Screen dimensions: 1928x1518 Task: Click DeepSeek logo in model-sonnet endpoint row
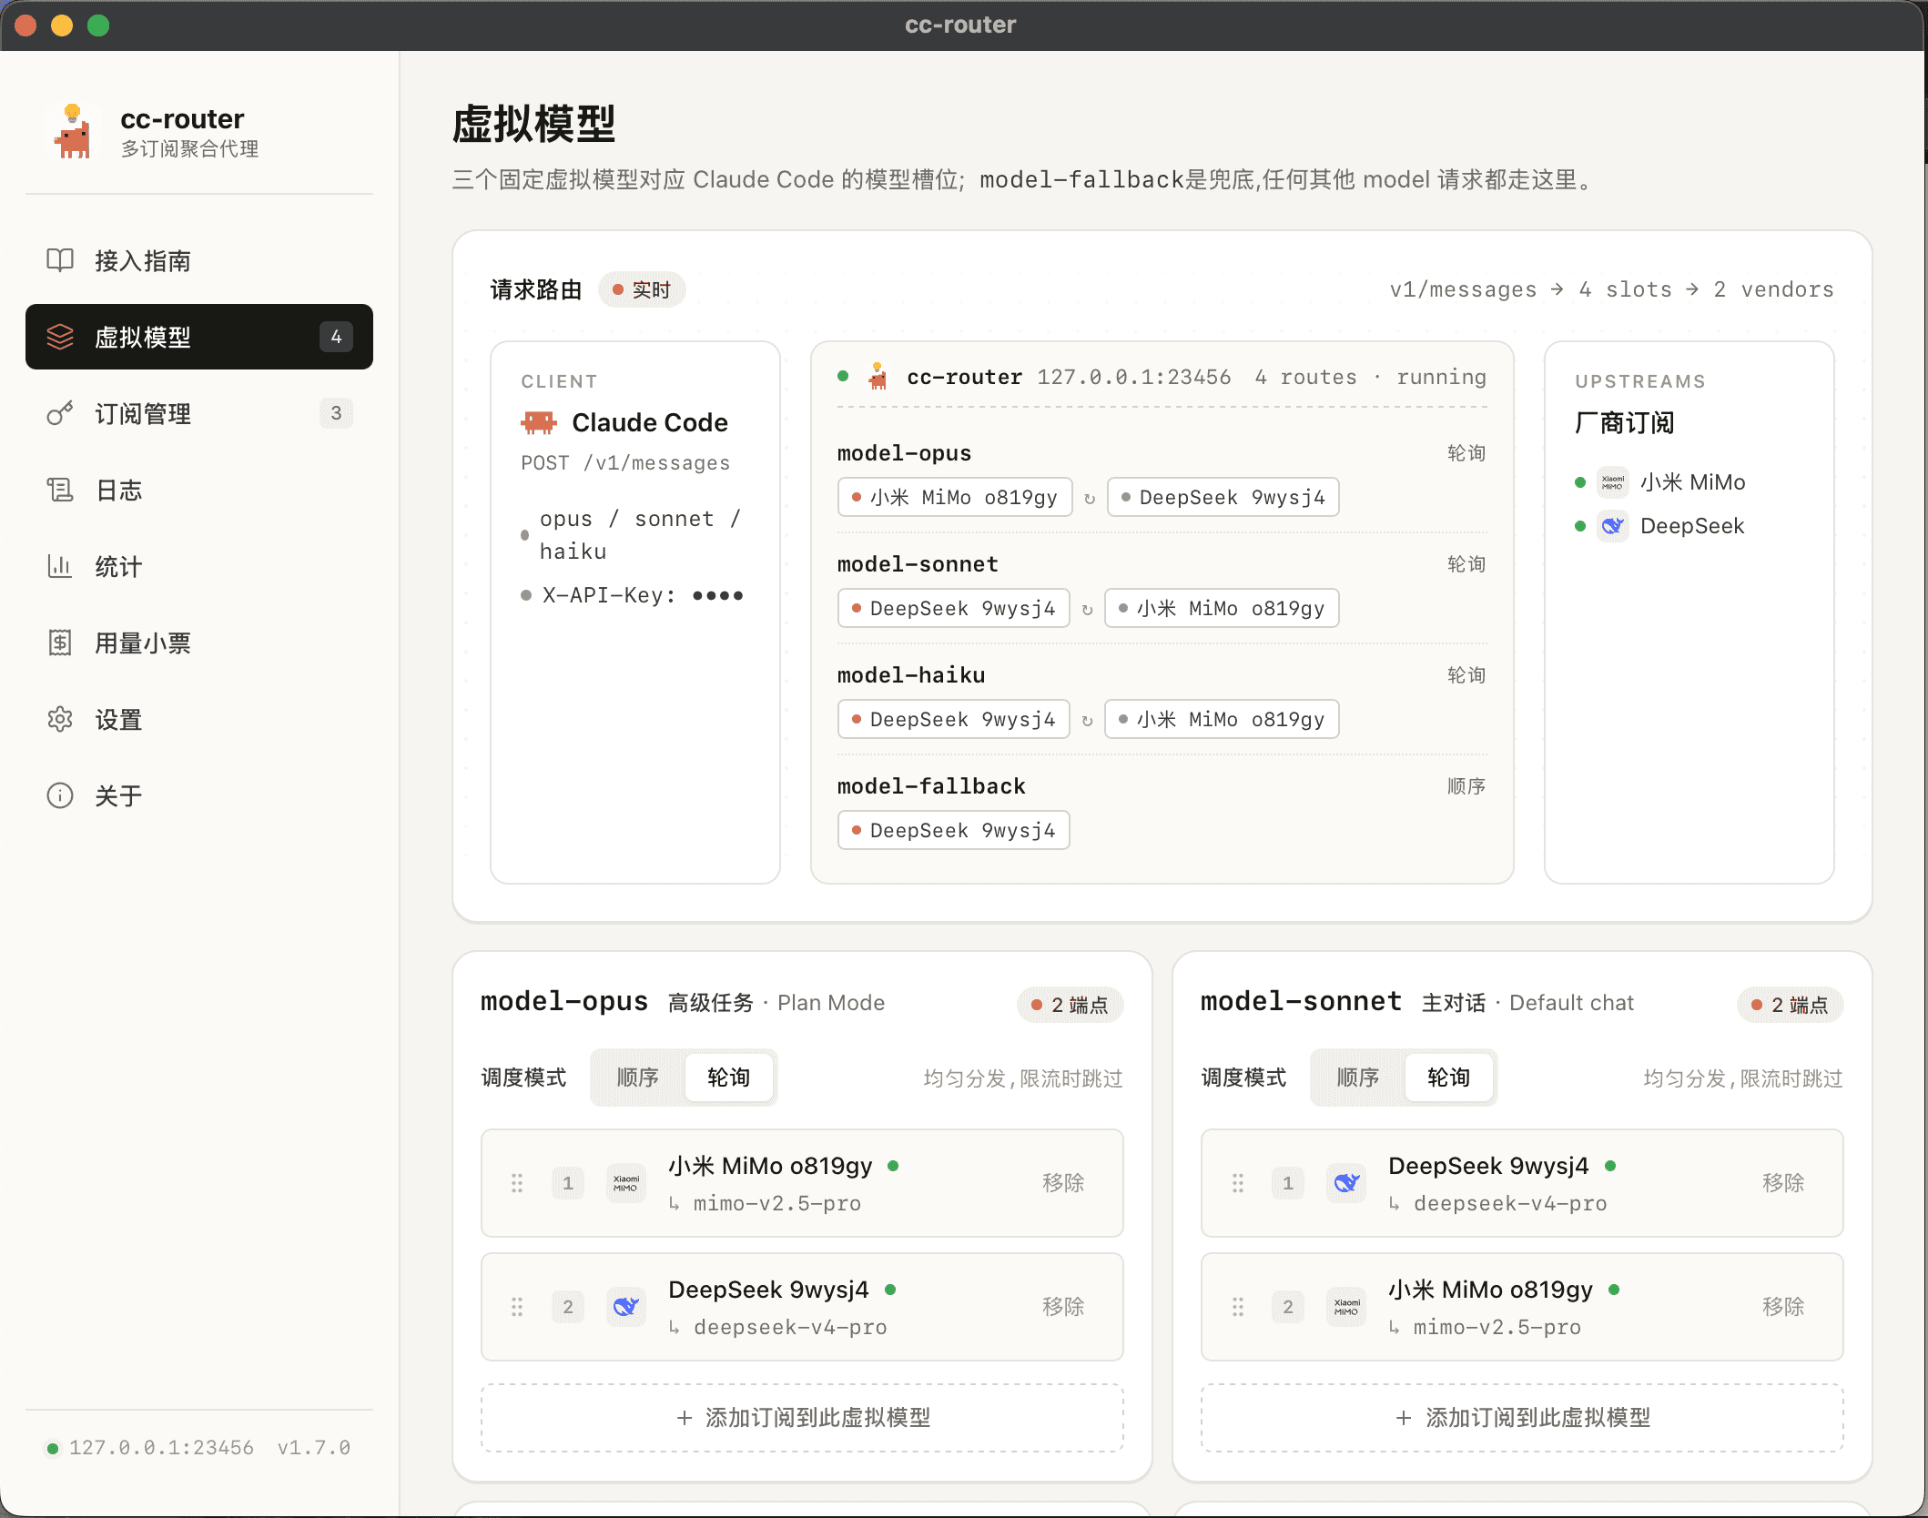(1346, 1183)
